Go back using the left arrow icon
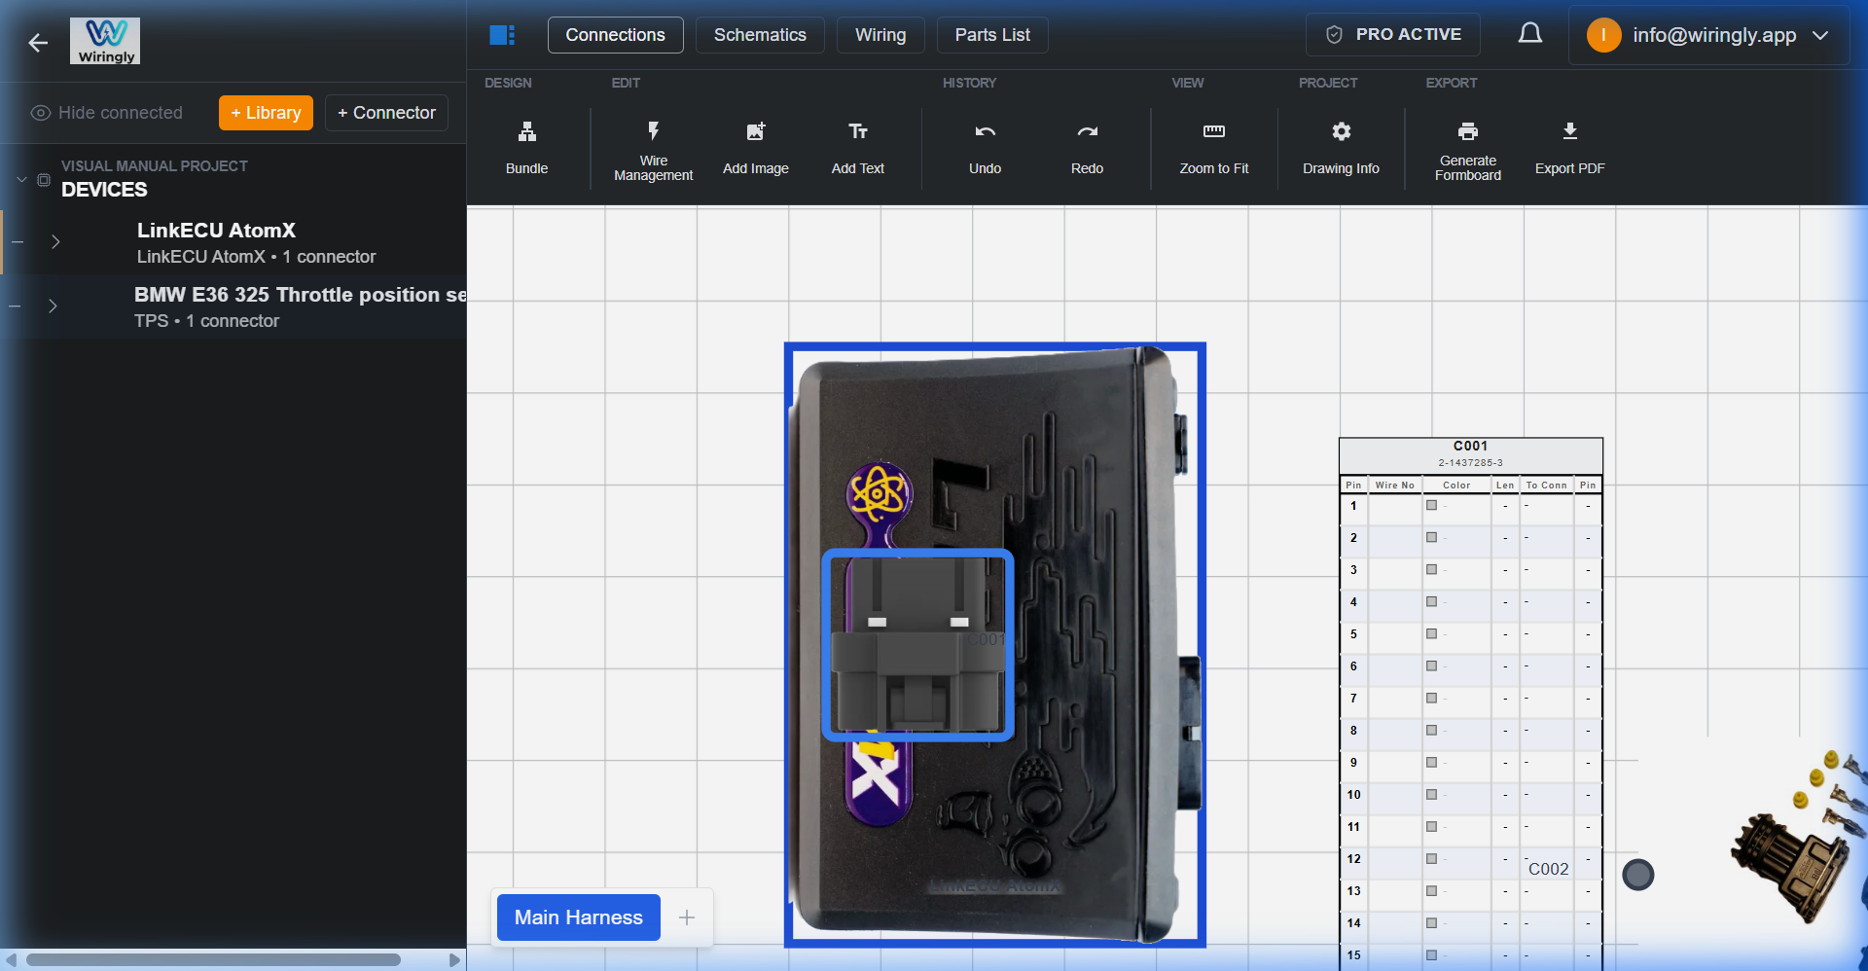Image resolution: width=1868 pixels, height=971 pixels. coord(38,43)
